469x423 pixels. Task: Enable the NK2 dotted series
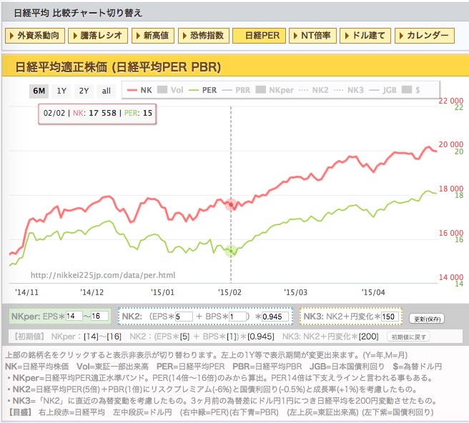click(313, 90)
